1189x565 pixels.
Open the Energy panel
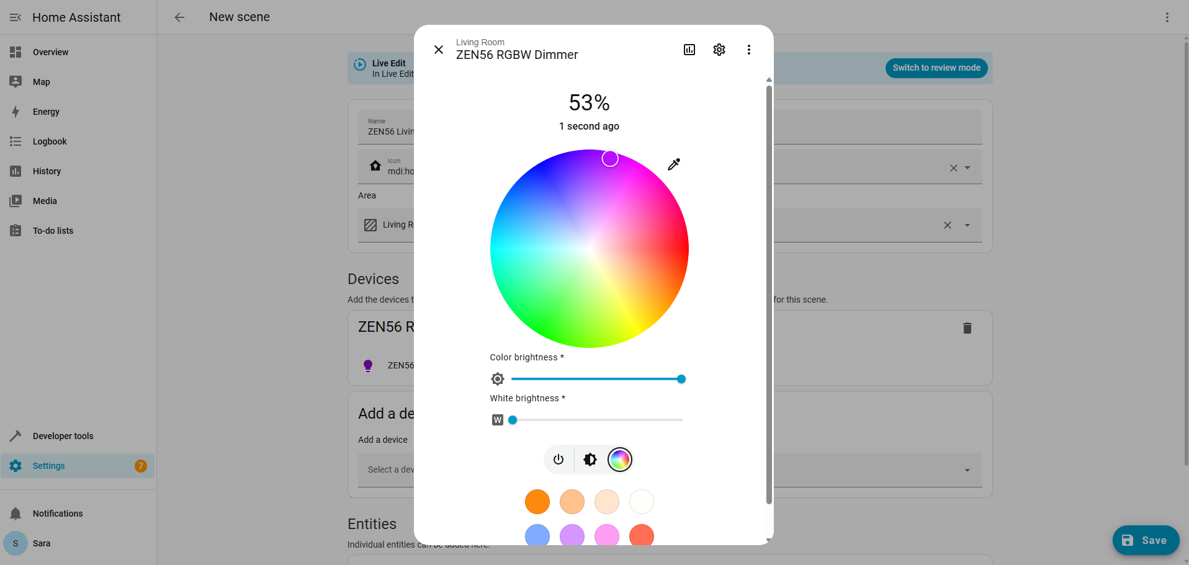point(78,112)
